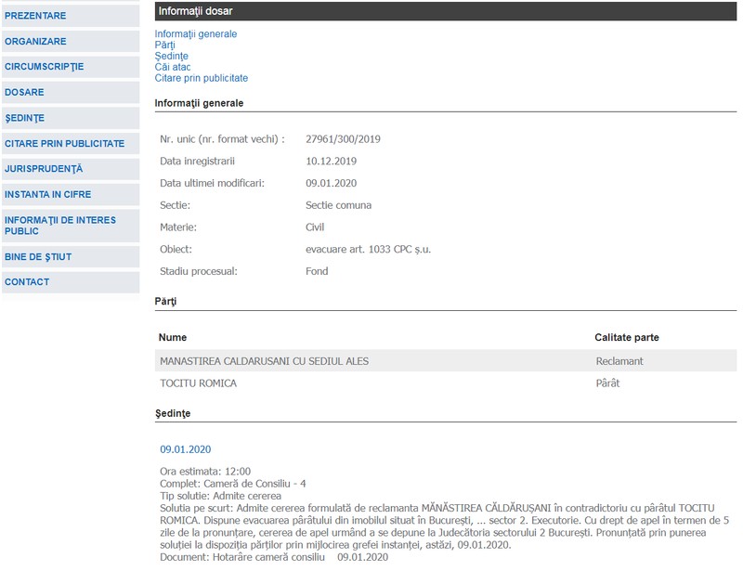This screenshot has width=743, height=571.
Task: Follow the Părţi anchor link
Action: pos(165,45)
